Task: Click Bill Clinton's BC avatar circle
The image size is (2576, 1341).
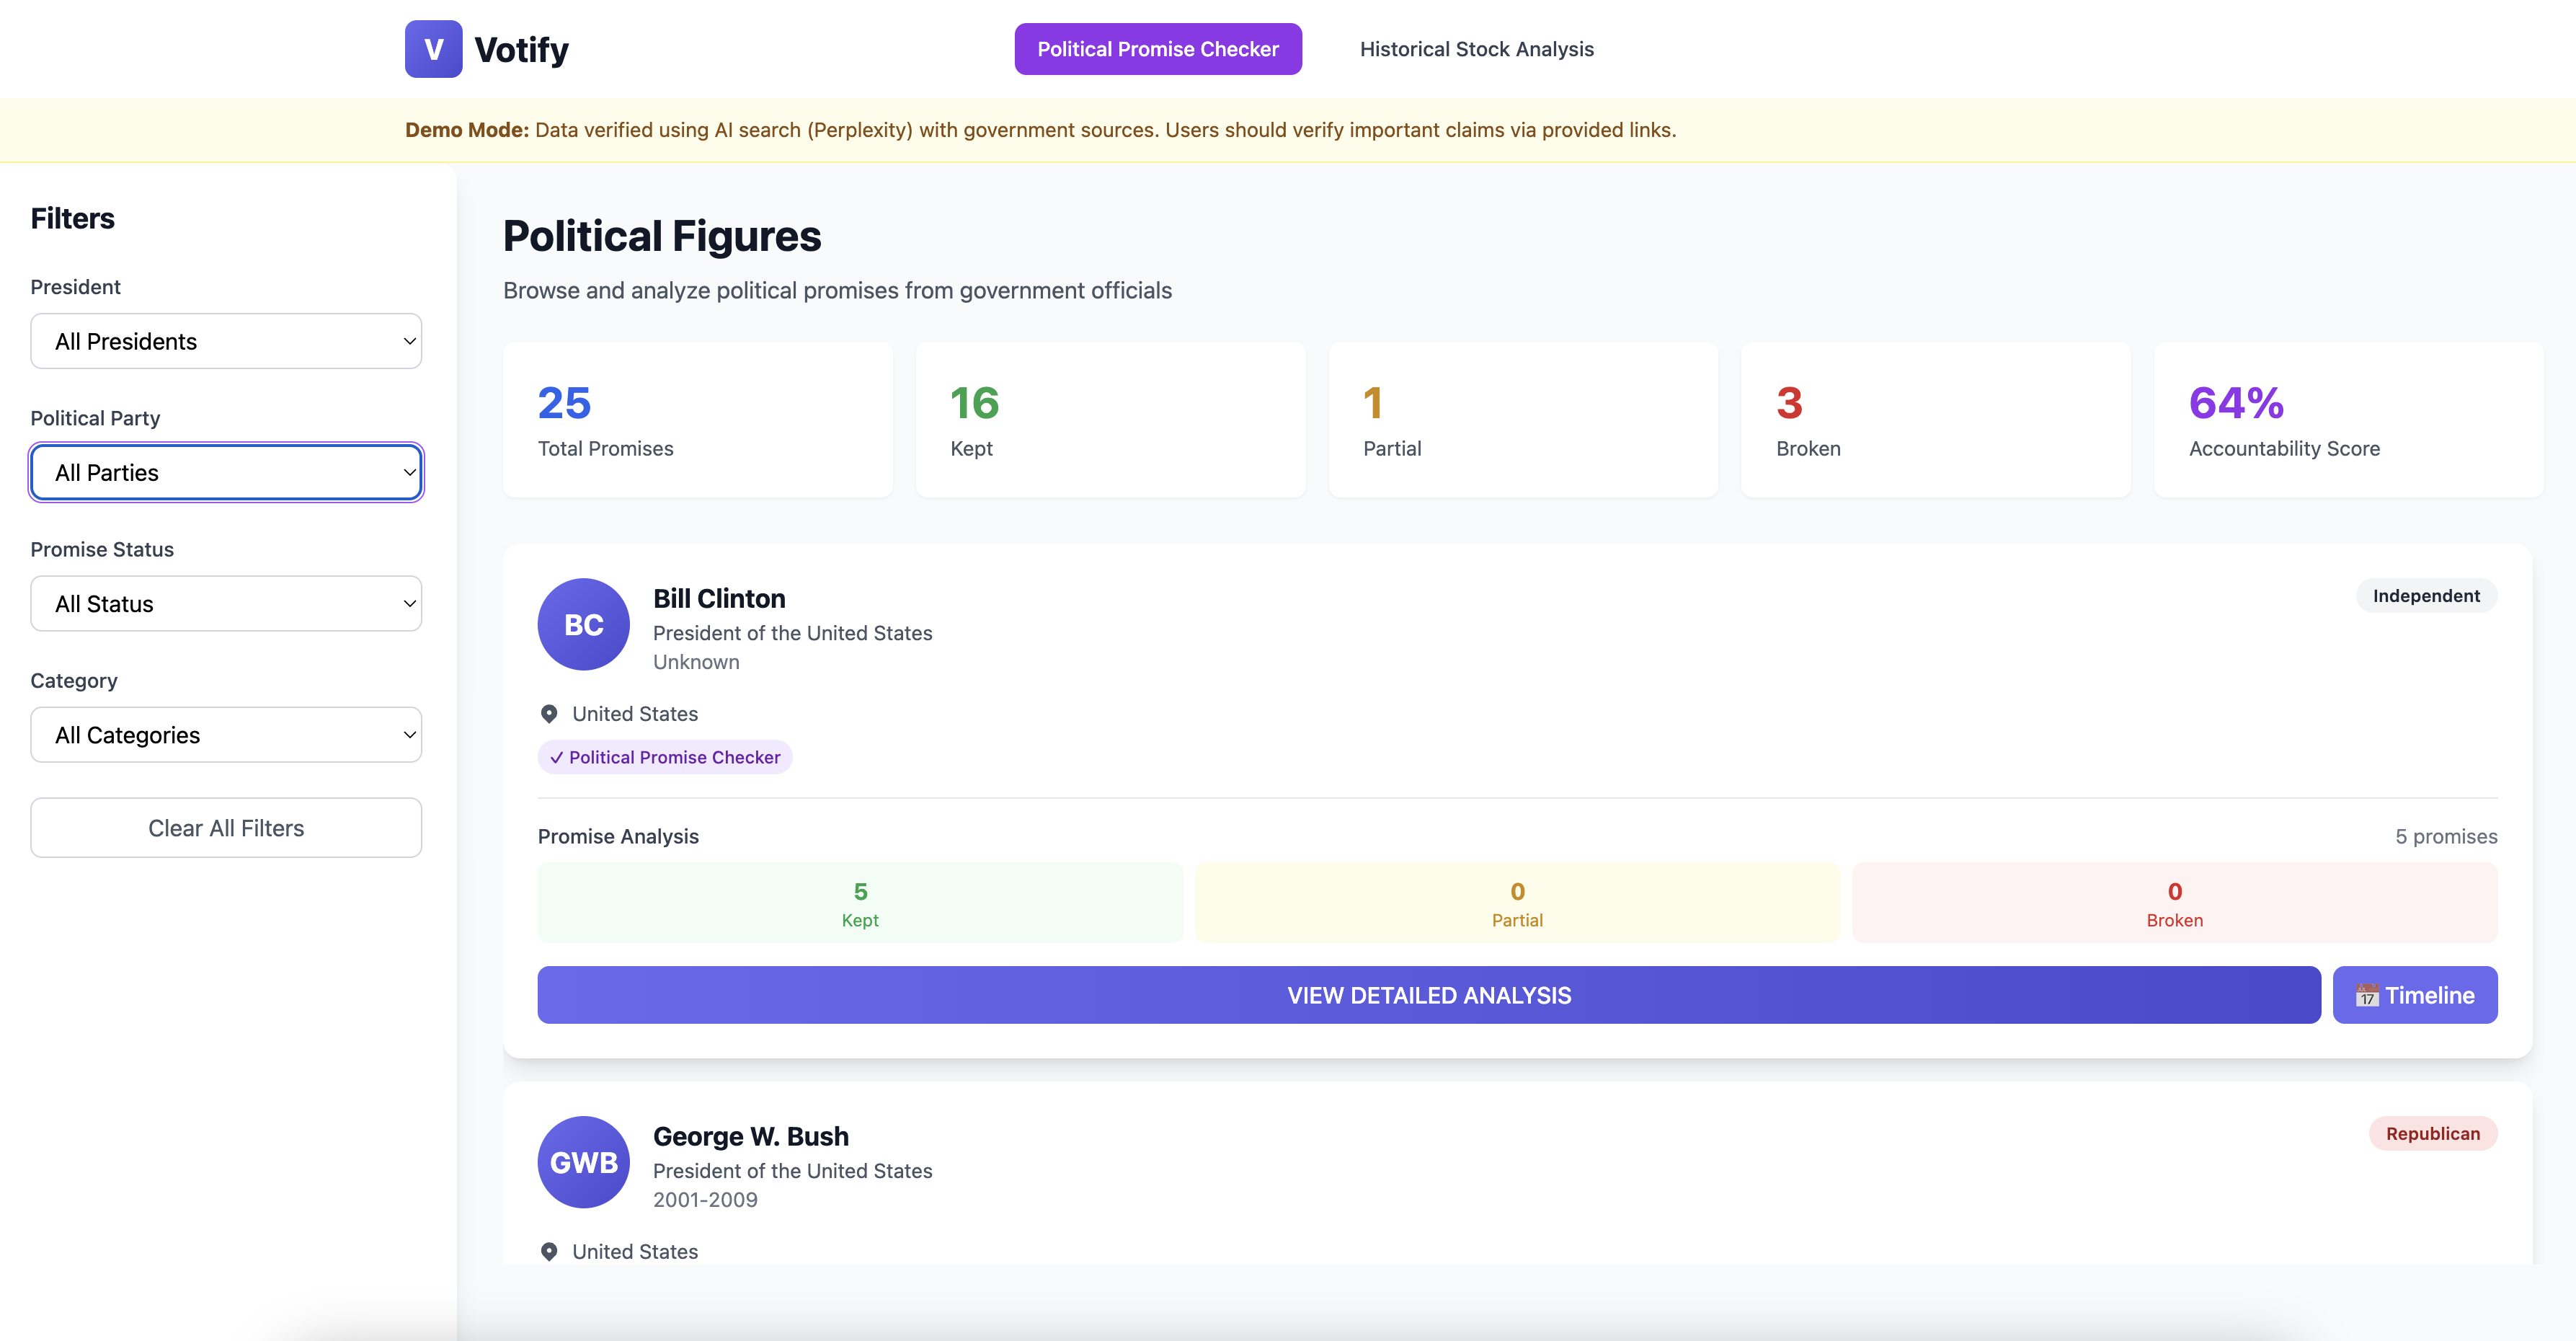Action: (583, 624)
